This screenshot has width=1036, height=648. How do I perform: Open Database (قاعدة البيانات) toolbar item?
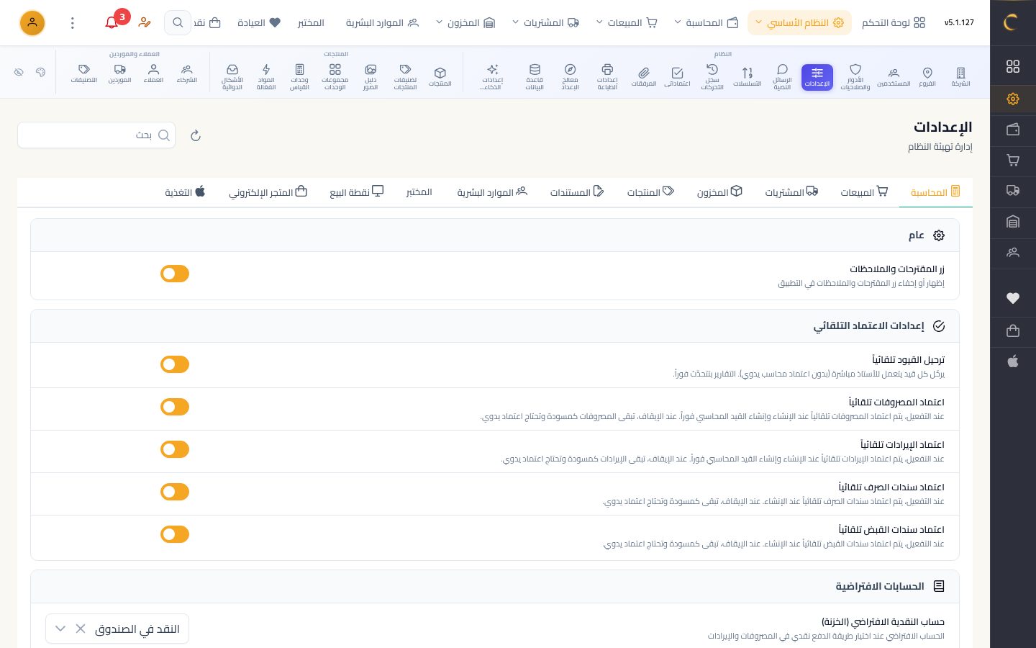click(x=535, y=77)
